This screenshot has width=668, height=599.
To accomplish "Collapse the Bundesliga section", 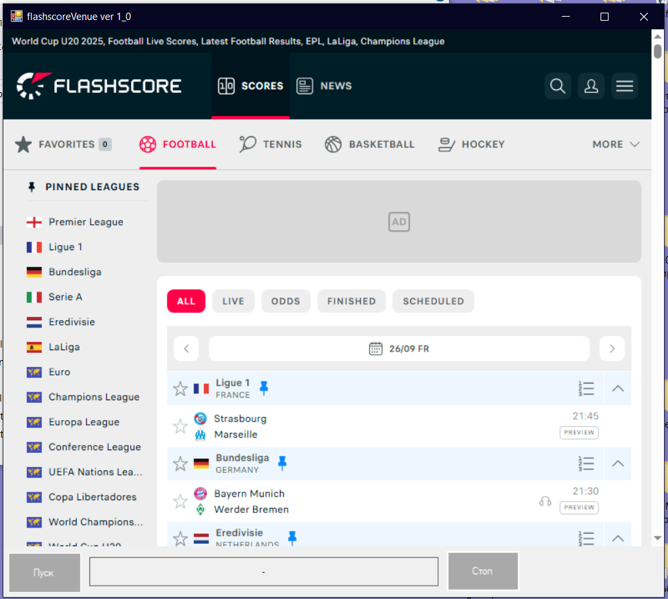I will [618, 463].
